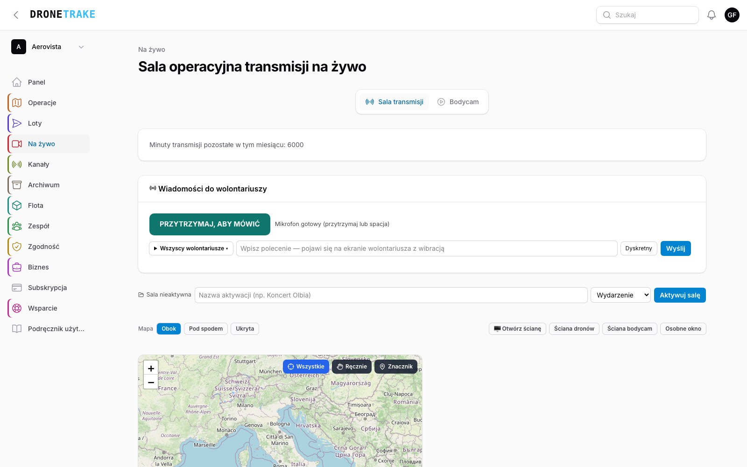Select Ukryta map layout
This screenshot has height=467, width=747.
(245, 329)
